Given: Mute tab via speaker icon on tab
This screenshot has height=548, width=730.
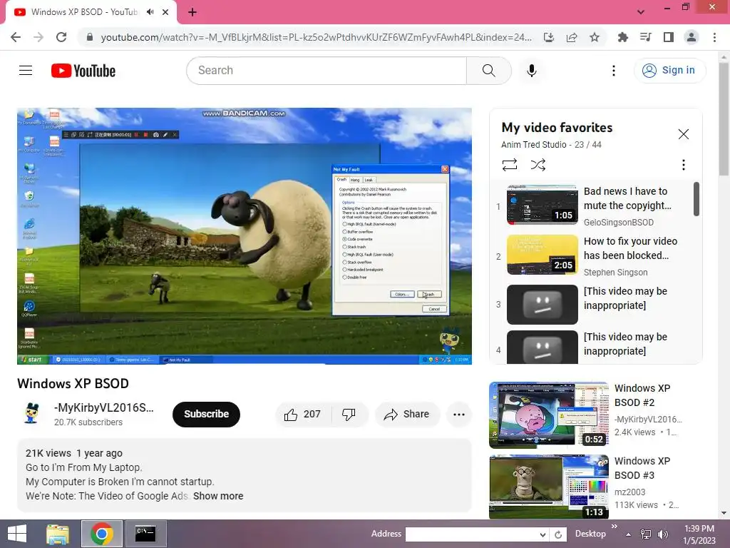Looking at the screenshot, I should point(150,12).
